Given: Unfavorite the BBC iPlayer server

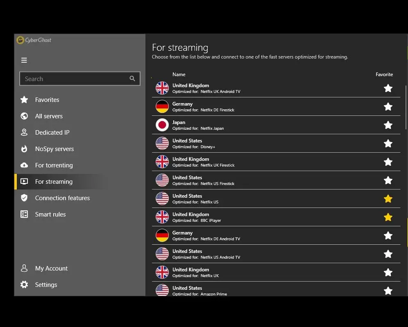Looking at the screenshot, I should 388,217.
